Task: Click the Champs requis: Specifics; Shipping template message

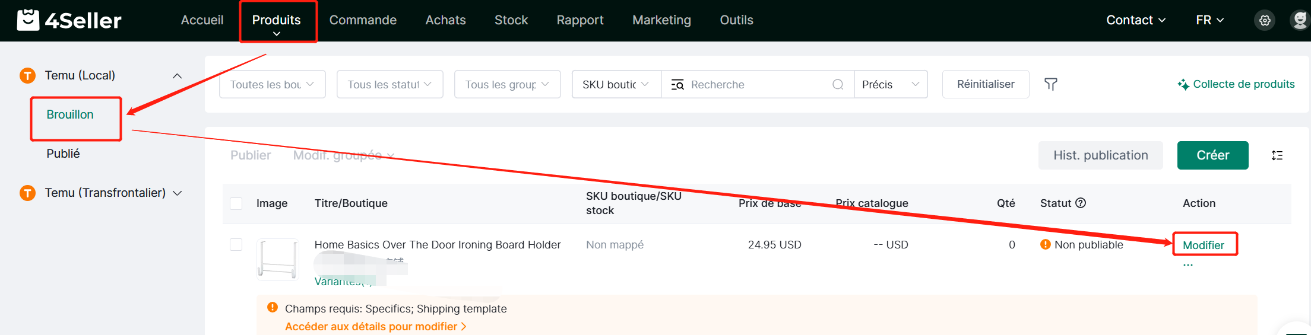Action: tap(395, 308)
